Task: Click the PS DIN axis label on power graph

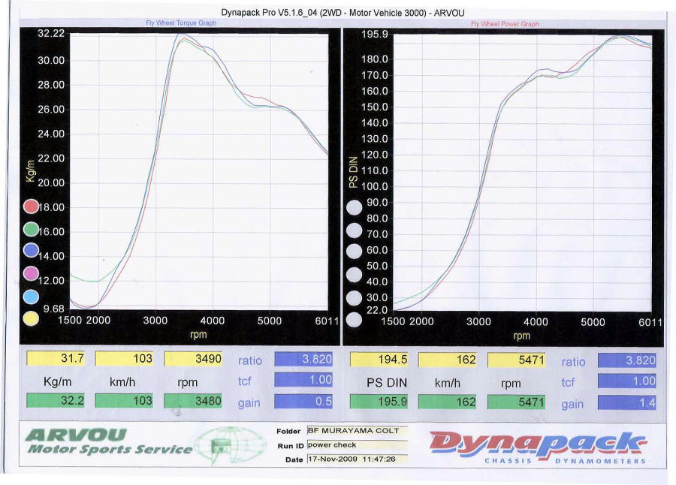Action: point(353,172)
